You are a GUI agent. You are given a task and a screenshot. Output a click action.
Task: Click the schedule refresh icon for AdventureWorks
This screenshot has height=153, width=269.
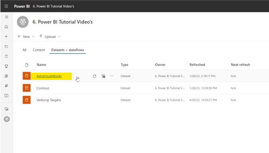coord(103,76)
